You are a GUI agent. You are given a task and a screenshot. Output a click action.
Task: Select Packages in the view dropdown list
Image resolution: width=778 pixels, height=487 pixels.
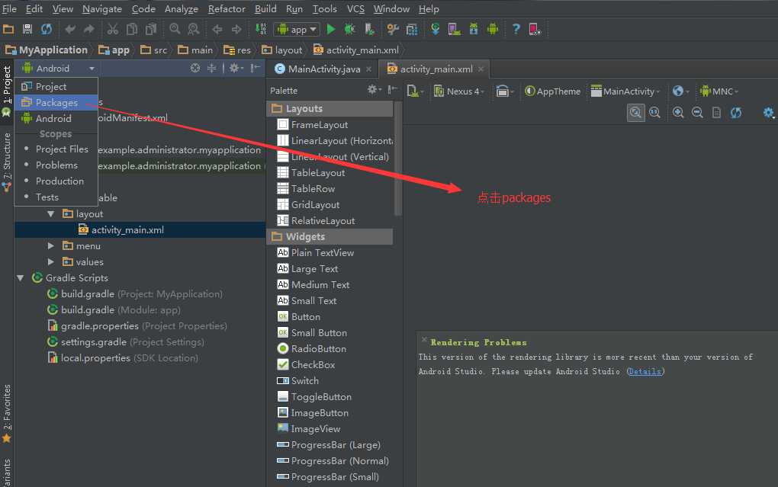[56, 102]
